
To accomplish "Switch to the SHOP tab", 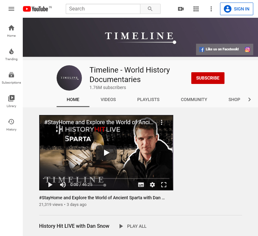I will [234, 99].
